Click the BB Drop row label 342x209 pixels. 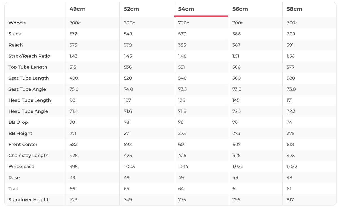pyautogui.click(x=18, y=122)
